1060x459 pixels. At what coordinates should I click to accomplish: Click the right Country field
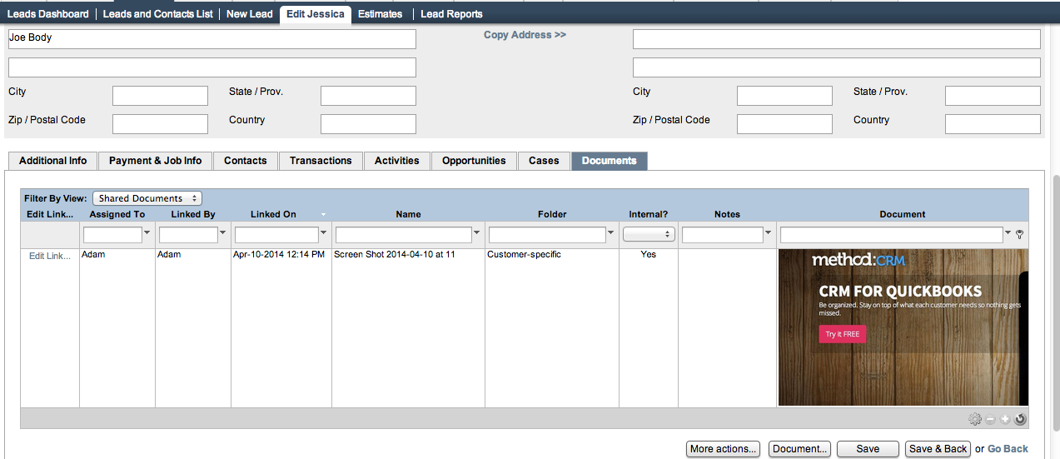pos(993,124)
